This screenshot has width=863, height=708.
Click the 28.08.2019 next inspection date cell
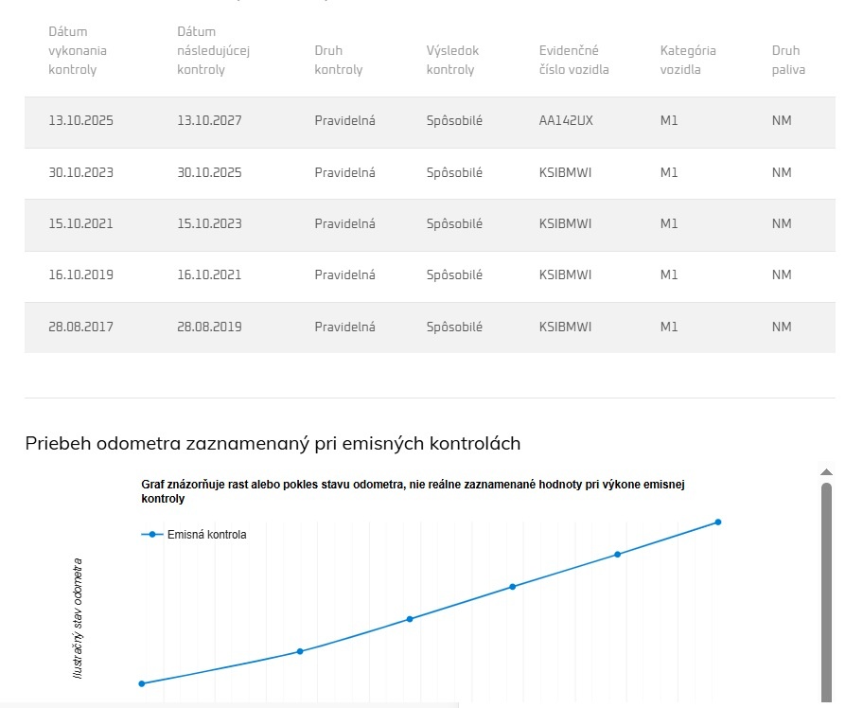(x=209, y=327)
